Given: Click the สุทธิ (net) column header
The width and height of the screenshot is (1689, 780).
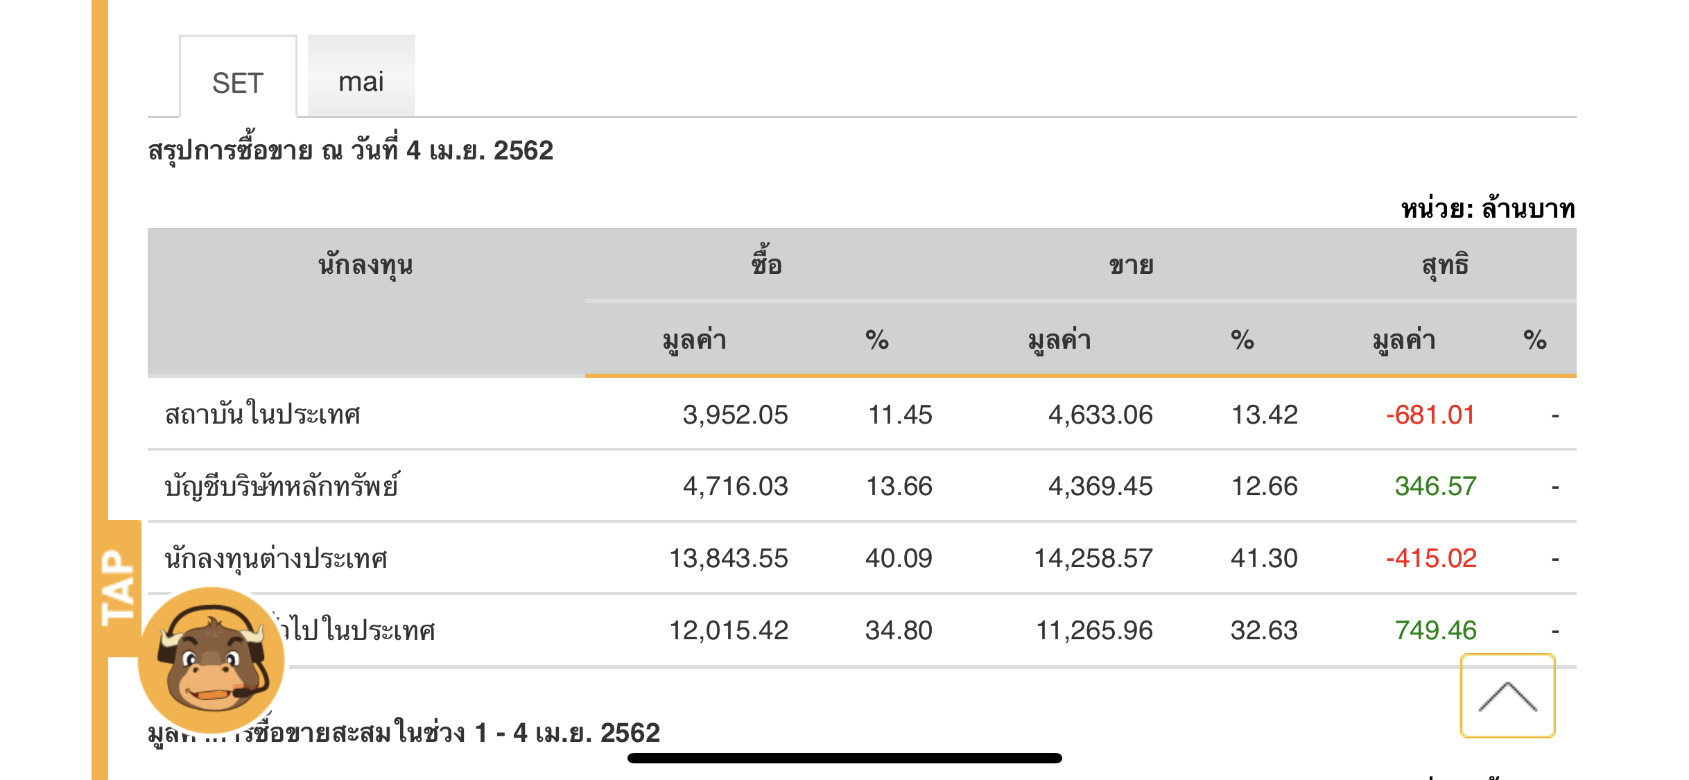Looking at the screenshot, I should click(x=1444, y=264).
